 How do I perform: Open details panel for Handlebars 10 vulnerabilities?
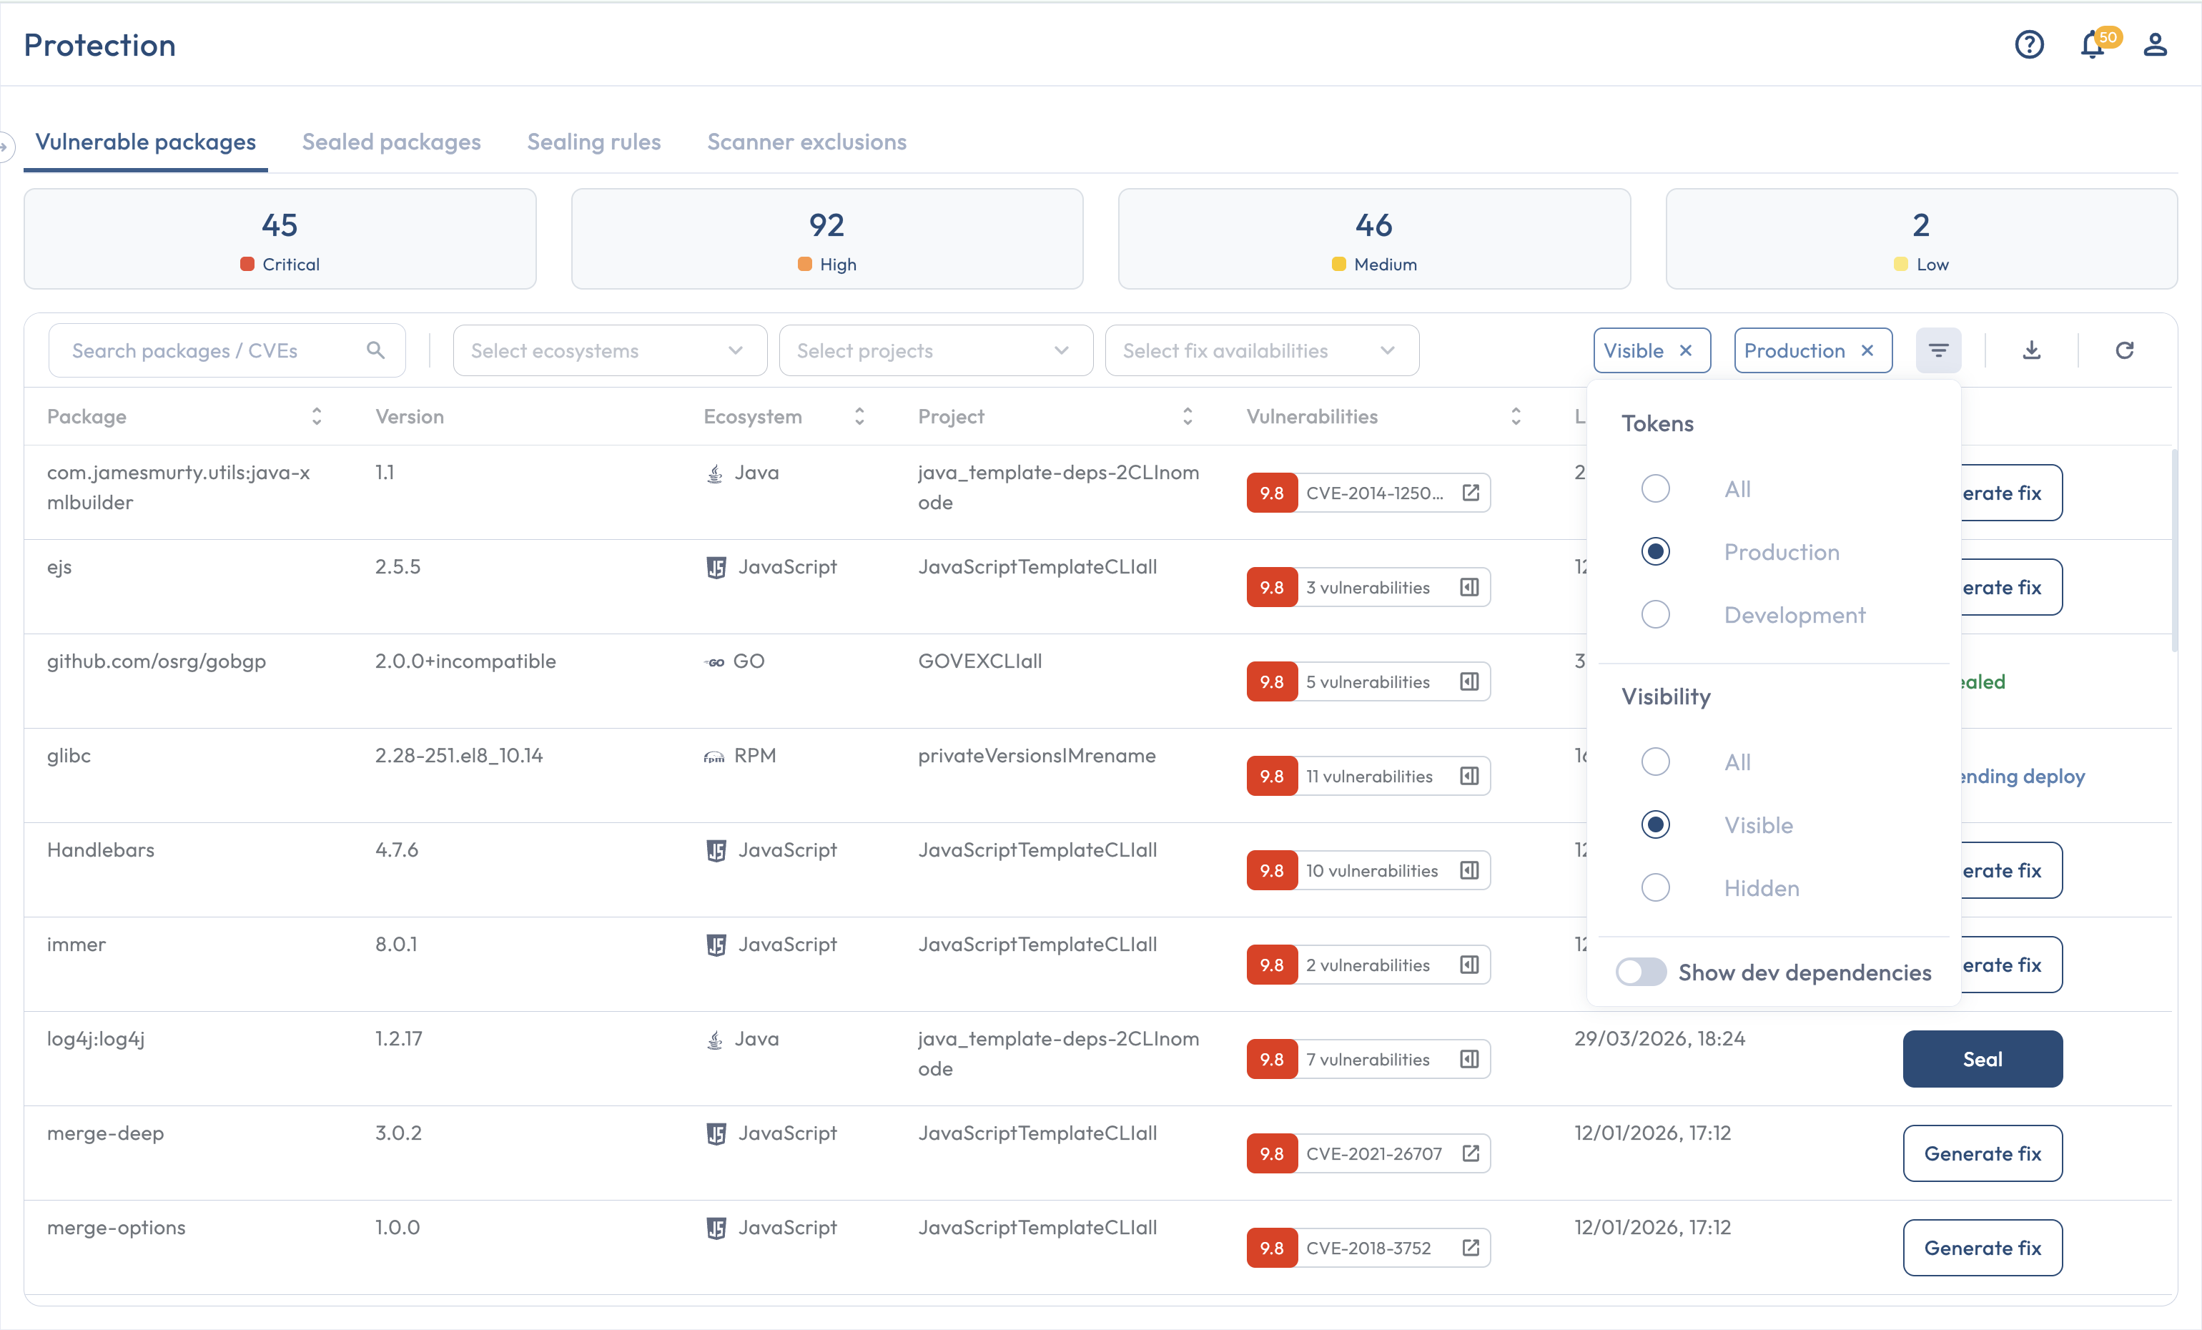1469,871
